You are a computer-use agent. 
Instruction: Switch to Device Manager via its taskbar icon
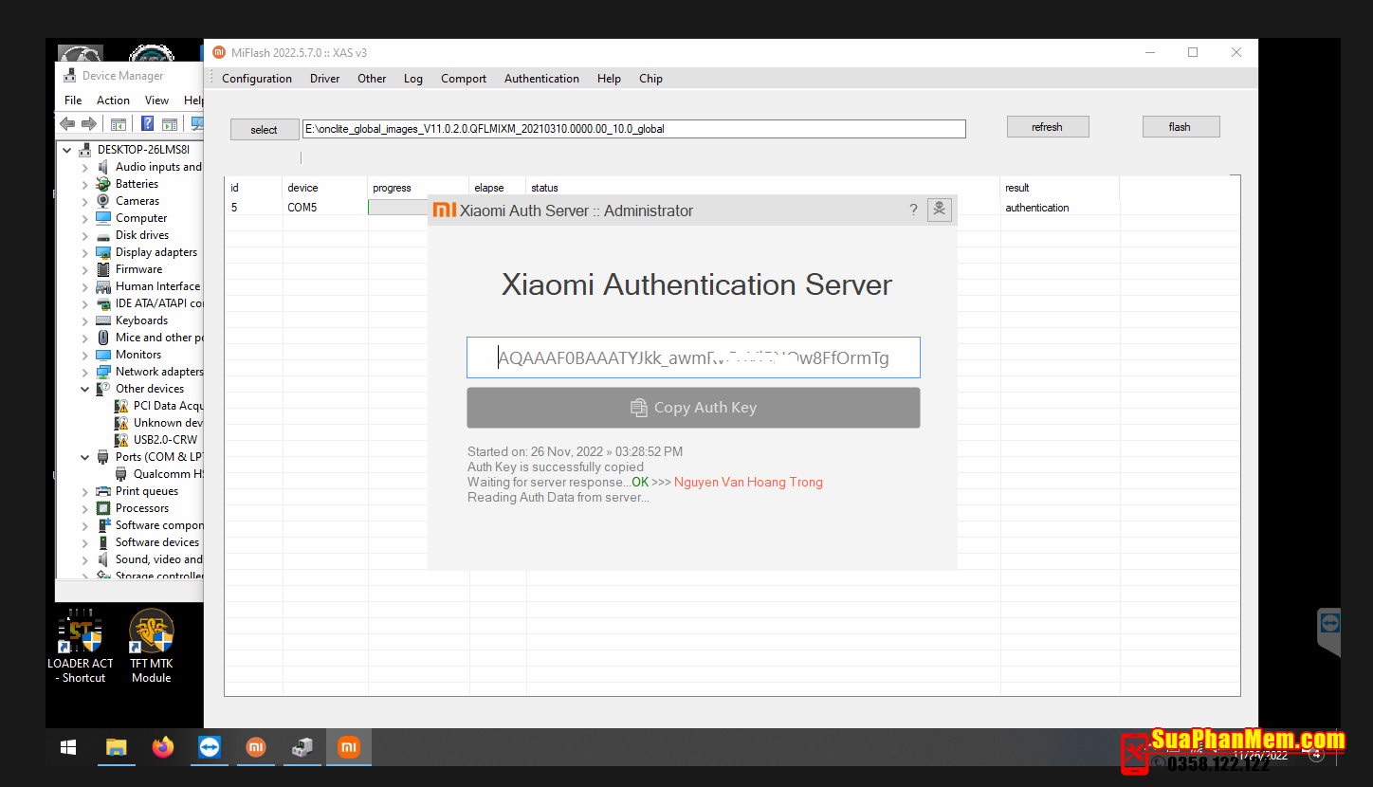[302, 747]
